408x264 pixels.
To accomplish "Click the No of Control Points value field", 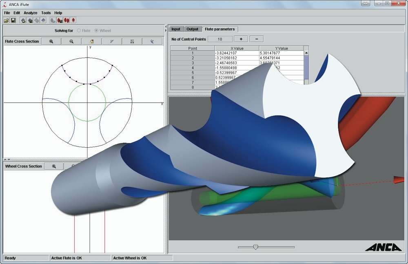I will 220,39.
